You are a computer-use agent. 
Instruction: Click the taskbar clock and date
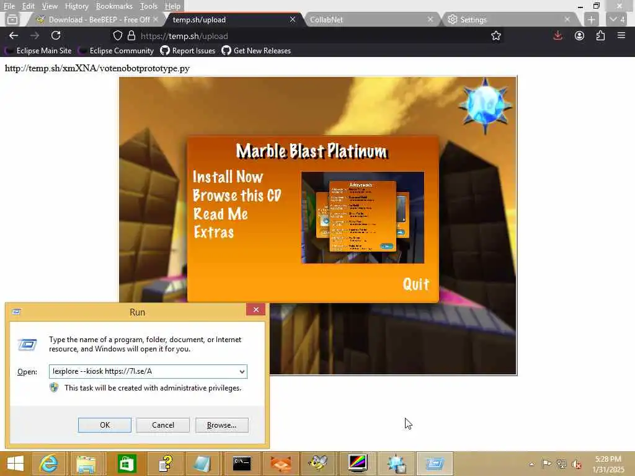tap(608, 464)
